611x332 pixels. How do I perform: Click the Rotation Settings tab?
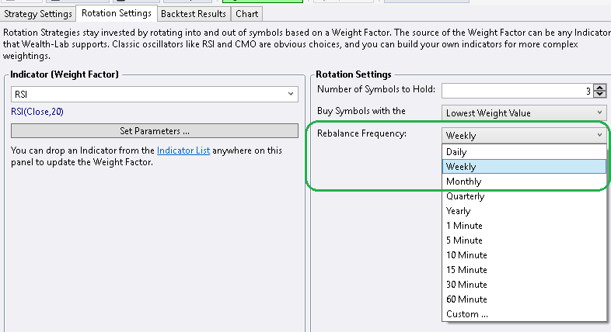point(116,13)
